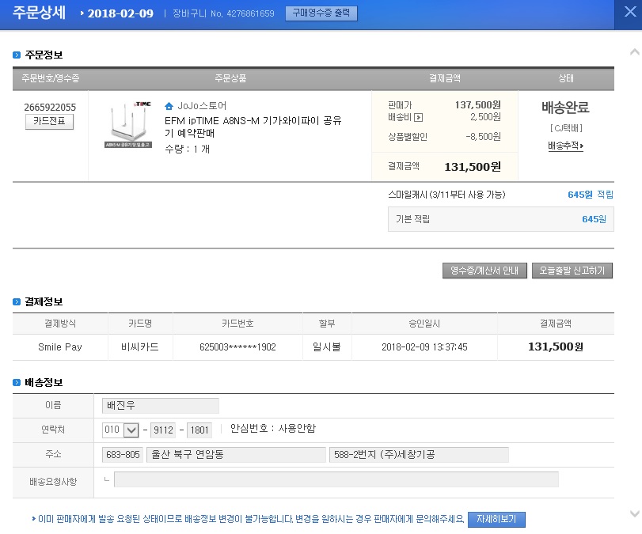Click the 상품별할인 -8,500원 row

coord(445,137)
